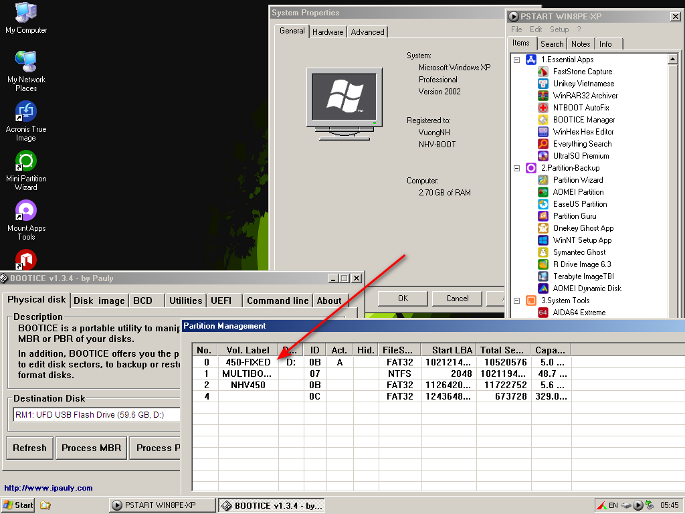The width and height of the screenshot is (685, 514).
Task: Select AIDA64 Extreme icon in PStart
Action: [x=543, y=313]
